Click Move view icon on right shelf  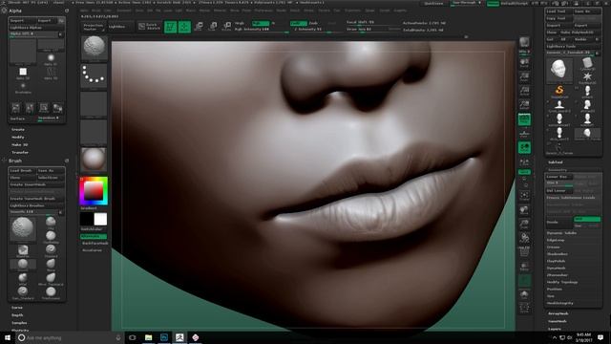click(x=524, y=210)
